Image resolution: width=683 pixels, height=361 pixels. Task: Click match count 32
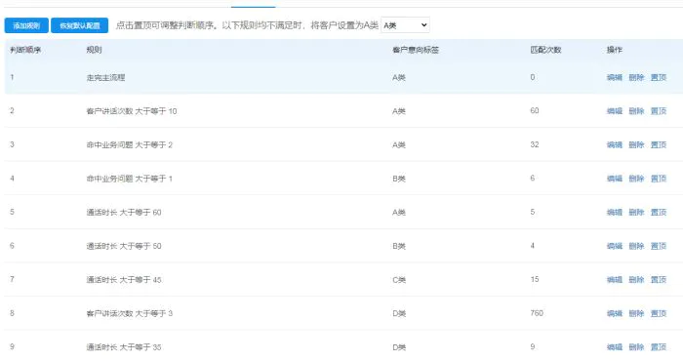click(535, 144)
